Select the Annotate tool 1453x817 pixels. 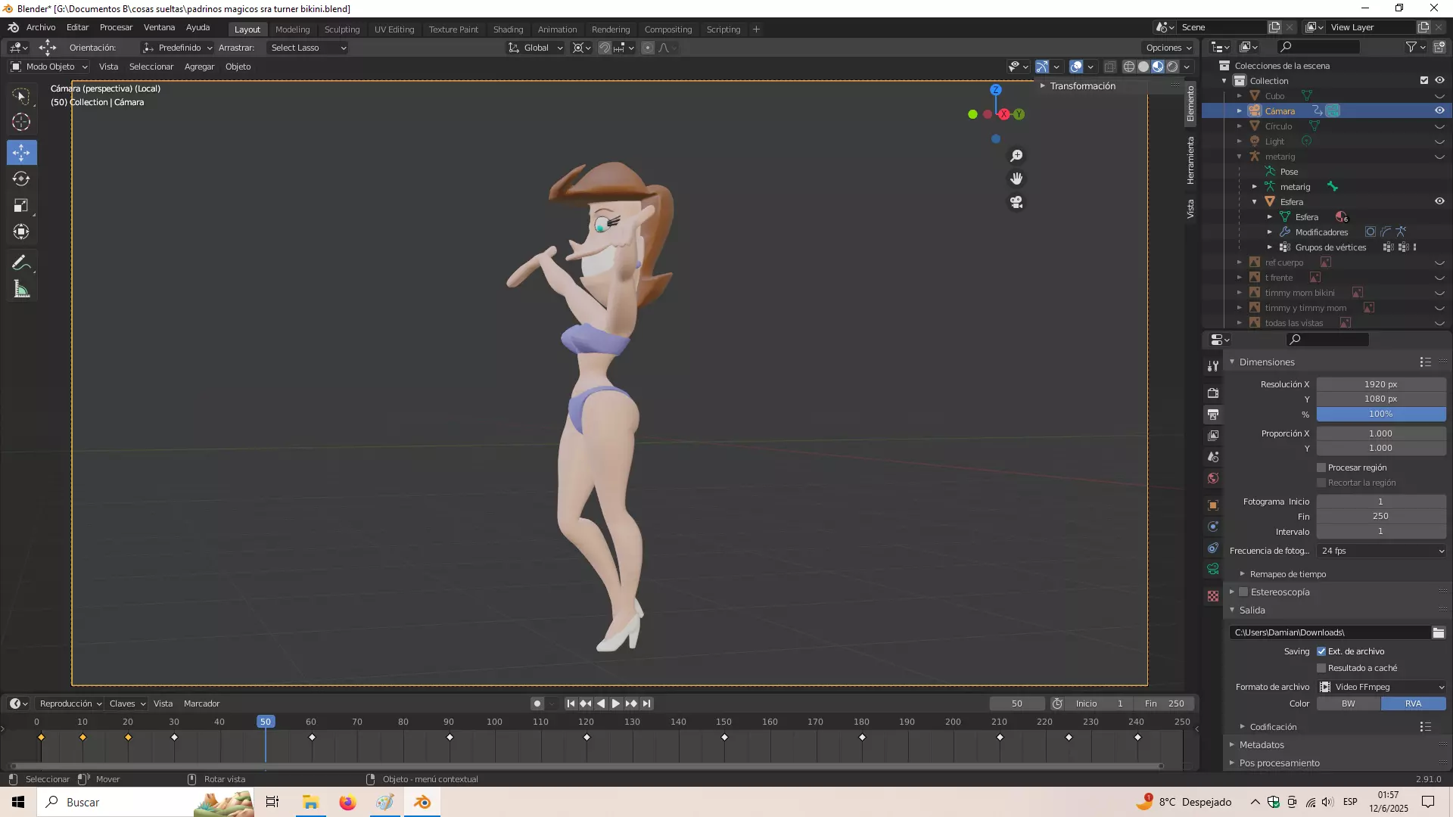[21, 263]
